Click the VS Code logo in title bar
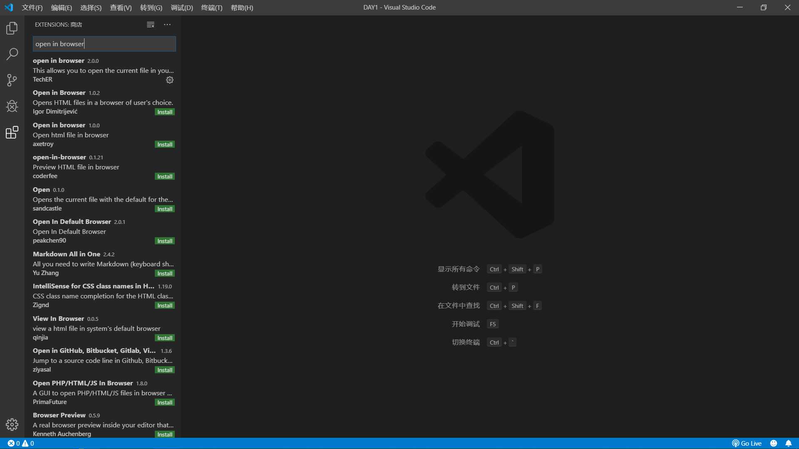Viewport: 799px width, 449px height. (9, 7)
